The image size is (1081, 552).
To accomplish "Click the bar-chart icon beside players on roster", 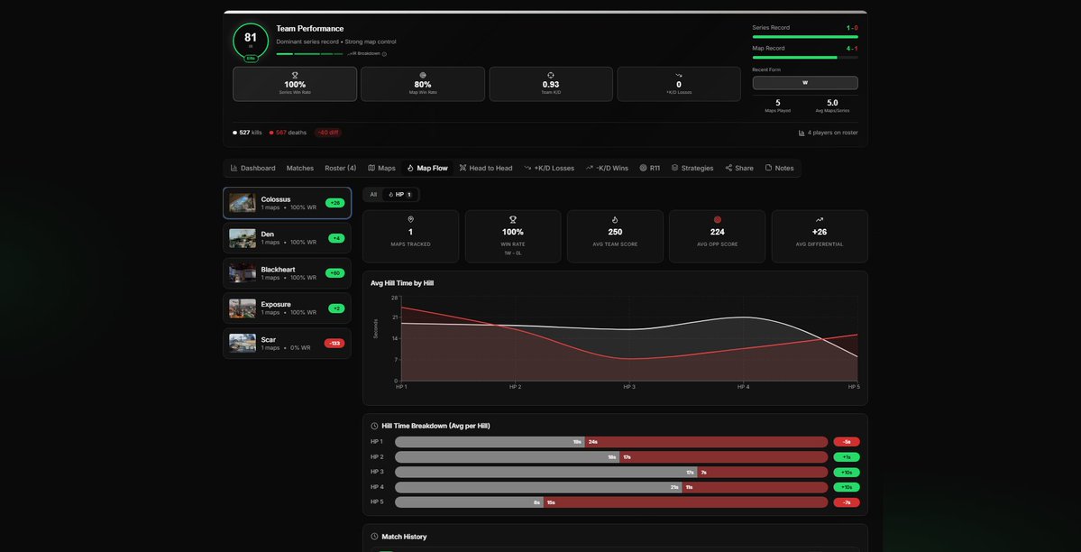I will point(802,133).
